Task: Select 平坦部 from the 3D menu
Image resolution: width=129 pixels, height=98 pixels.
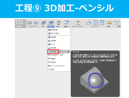Action: click(x=59, y=48)
